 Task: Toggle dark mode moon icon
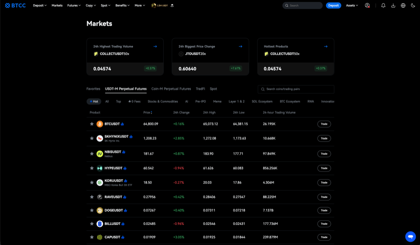[x=413, y=5]
